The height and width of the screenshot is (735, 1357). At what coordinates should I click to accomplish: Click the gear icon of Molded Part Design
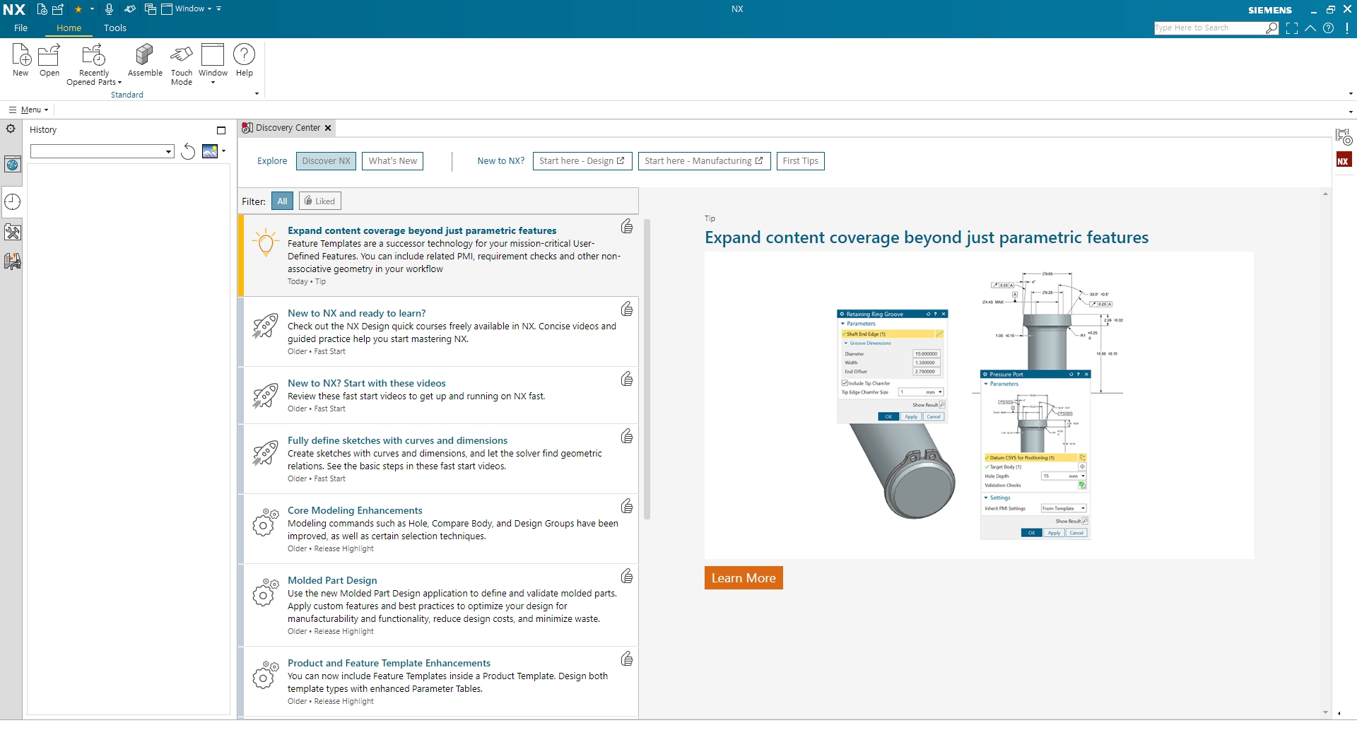click(266, 592)
